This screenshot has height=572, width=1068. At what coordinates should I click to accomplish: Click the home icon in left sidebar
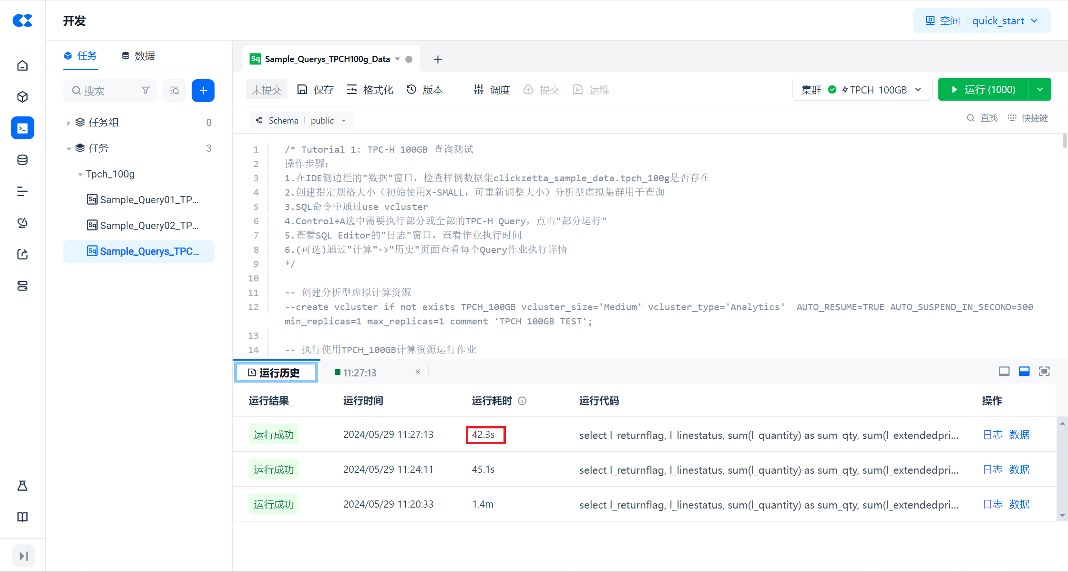pos(22,65)
